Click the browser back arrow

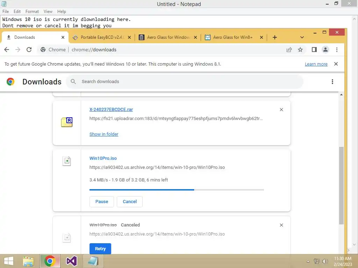(x=7, y=50)
